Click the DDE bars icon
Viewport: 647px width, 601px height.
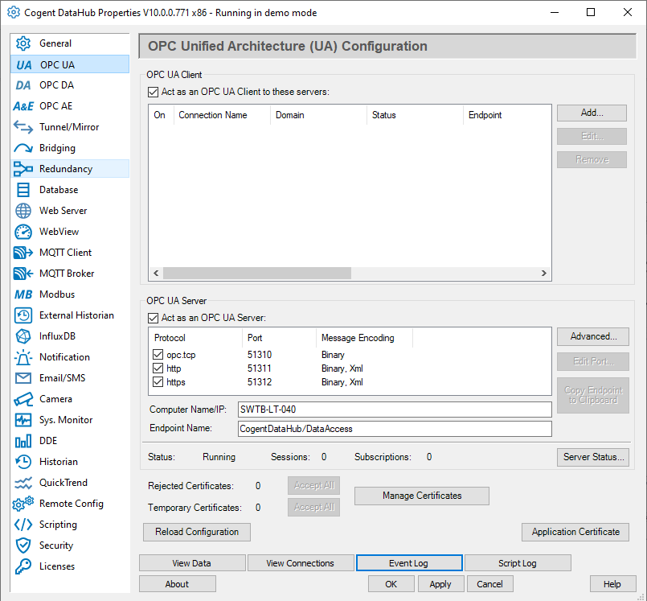(x=23, y=441)
